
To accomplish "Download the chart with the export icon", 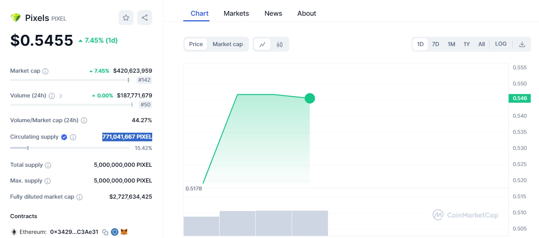I will (x=522, y=44).
